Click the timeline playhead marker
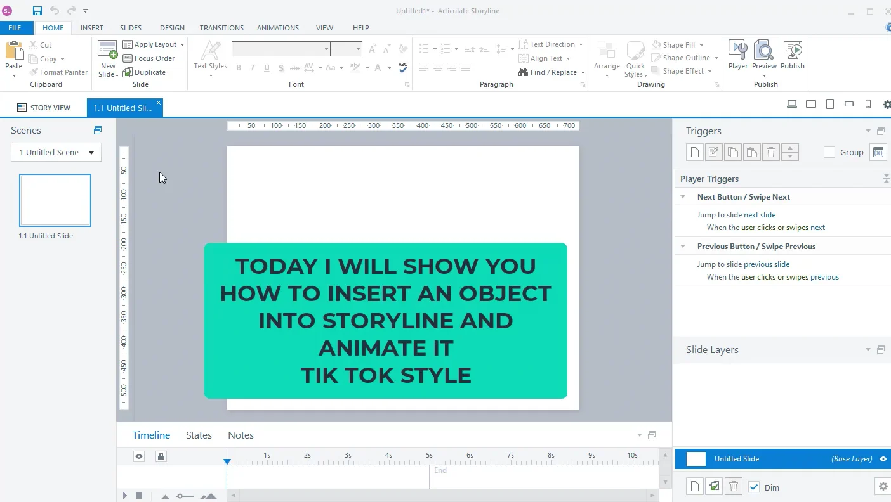891x502 pixels. 227,461
